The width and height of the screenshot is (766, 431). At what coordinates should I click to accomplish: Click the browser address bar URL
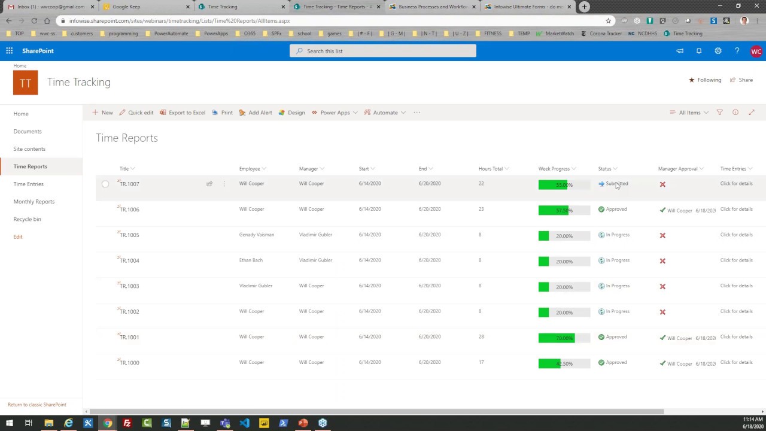coord(180,20)
